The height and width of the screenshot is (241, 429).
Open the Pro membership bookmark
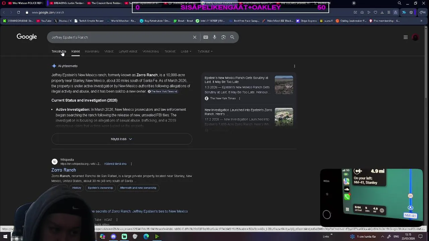click(x=384, y=21)
